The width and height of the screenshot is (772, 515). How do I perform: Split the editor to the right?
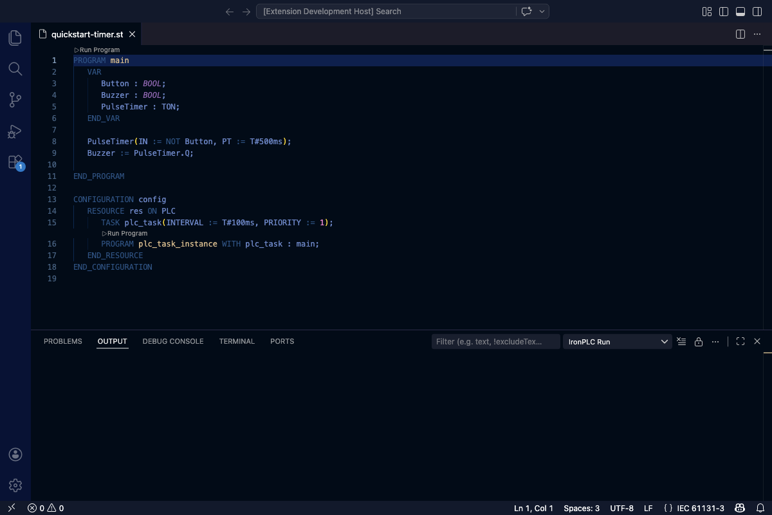(x=740, y=34)
